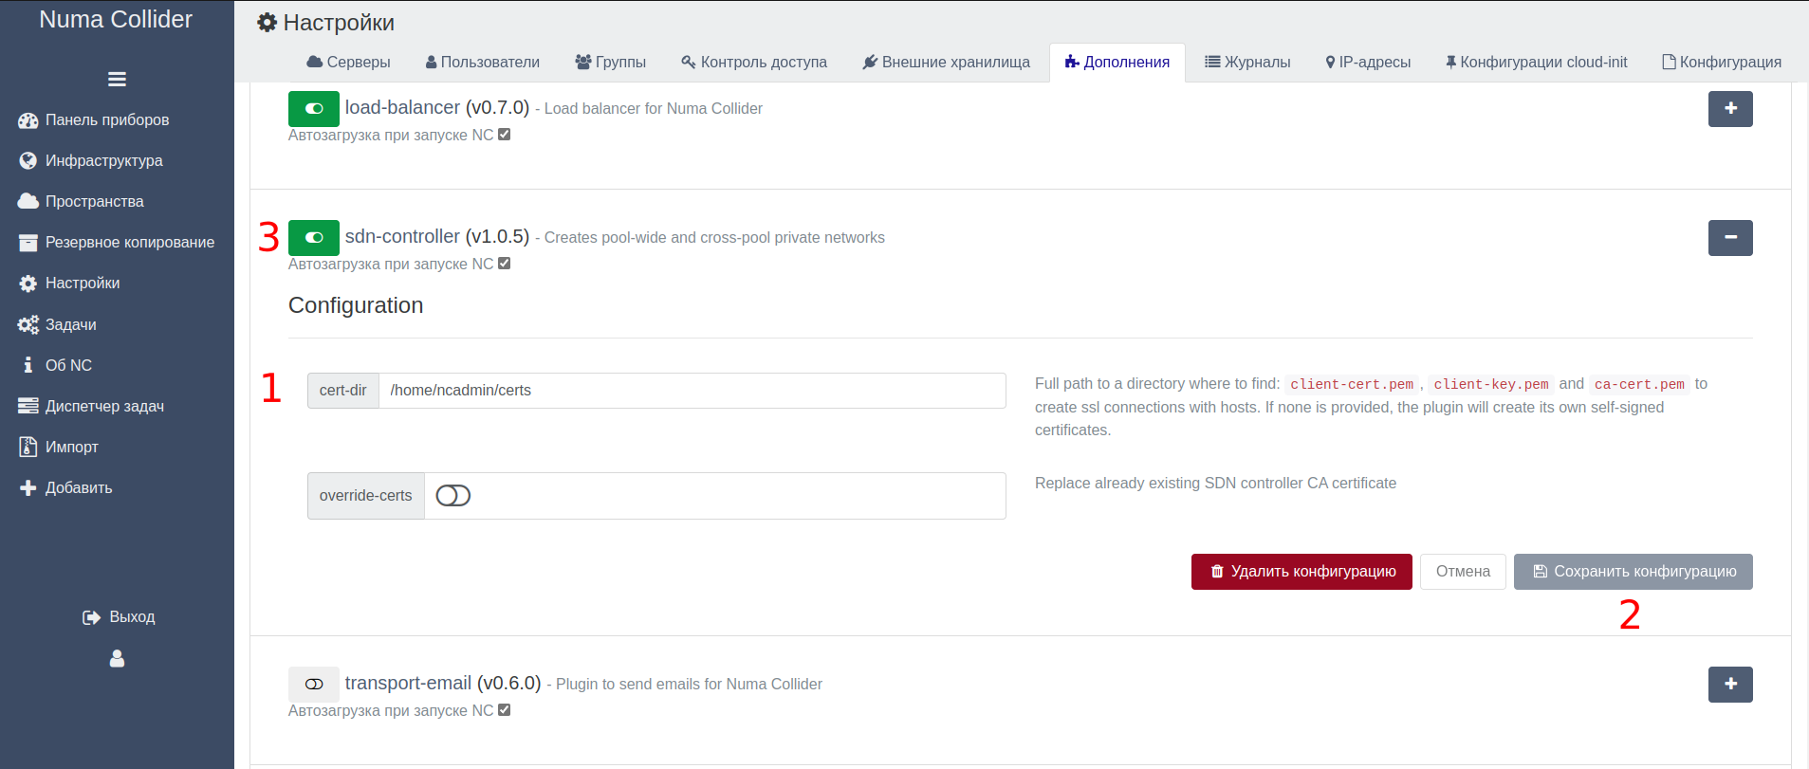The image size is (1809, 769).
Task: Click the override-certs field label
Action: (366, 496)
